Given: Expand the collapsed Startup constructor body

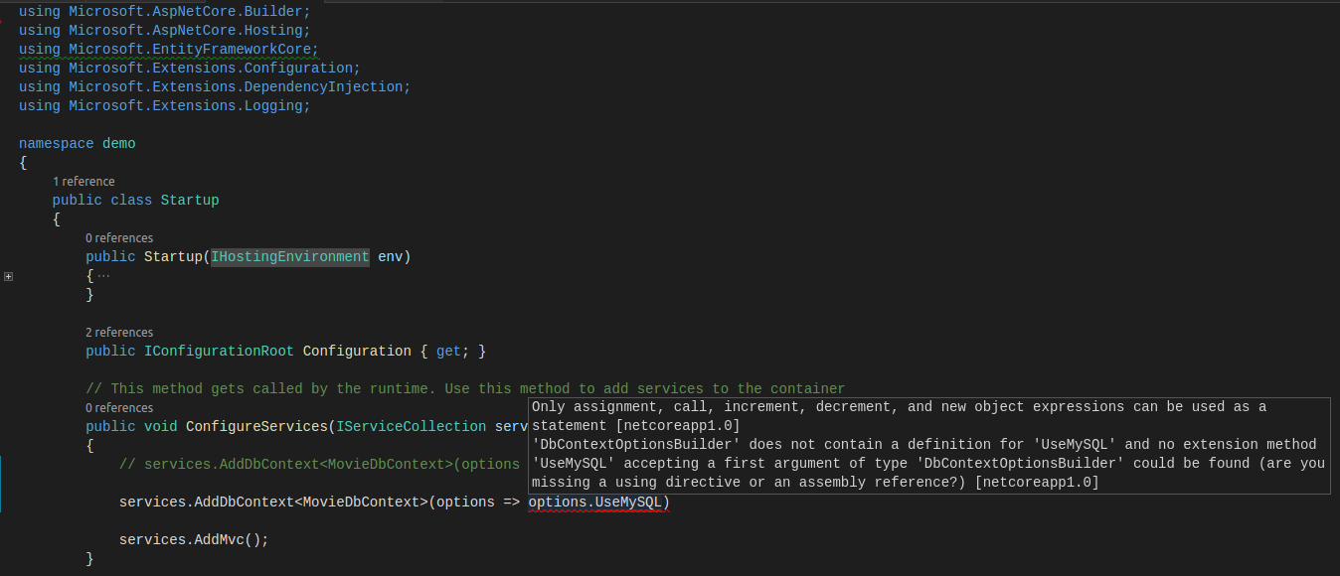Looking at the screenshot, I should (x=8, y=276).
